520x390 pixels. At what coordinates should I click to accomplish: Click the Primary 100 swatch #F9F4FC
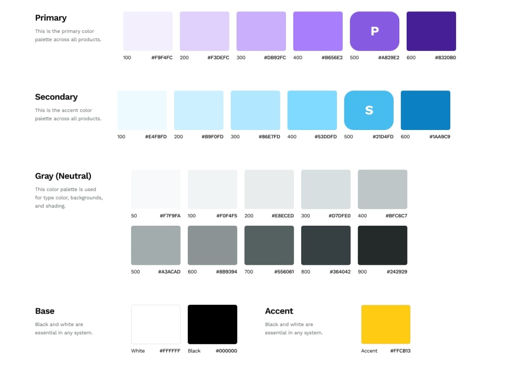[x=148, y=31]
